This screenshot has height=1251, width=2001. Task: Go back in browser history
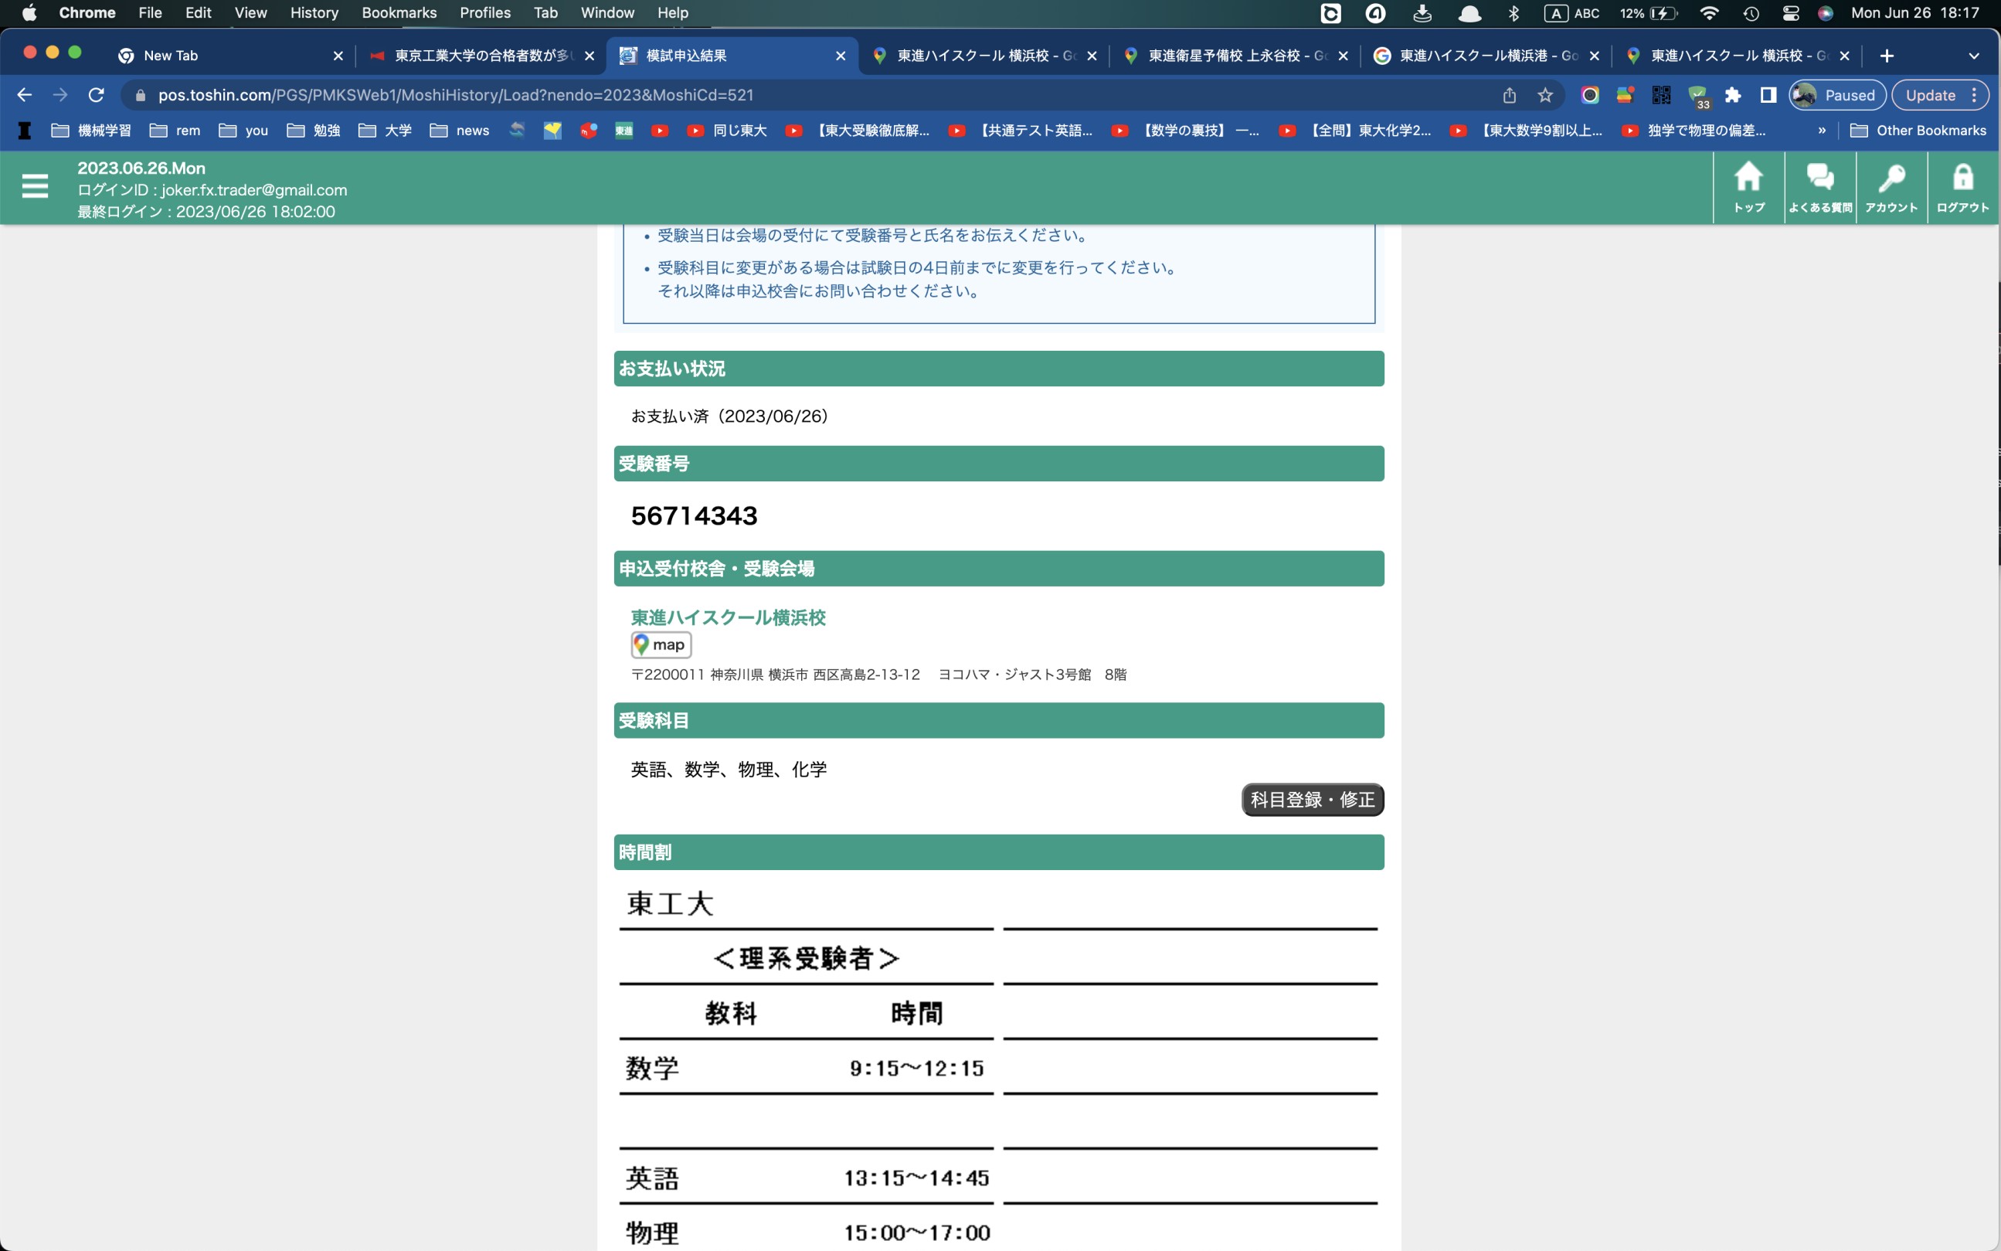[x=24, y=95]
